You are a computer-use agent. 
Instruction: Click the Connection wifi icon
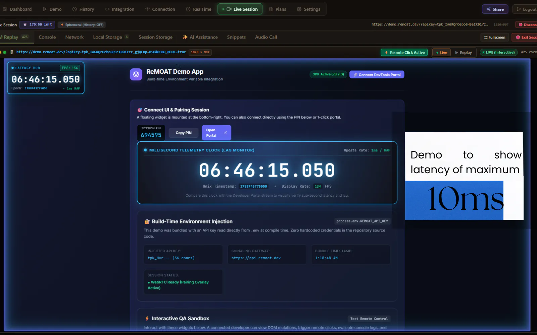point(147,9)
